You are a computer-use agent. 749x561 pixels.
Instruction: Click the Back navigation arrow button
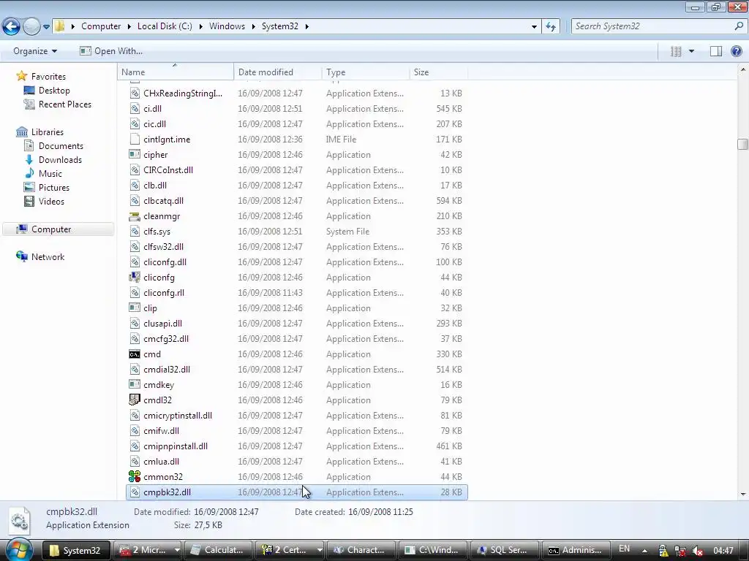[x=11, y=26]
